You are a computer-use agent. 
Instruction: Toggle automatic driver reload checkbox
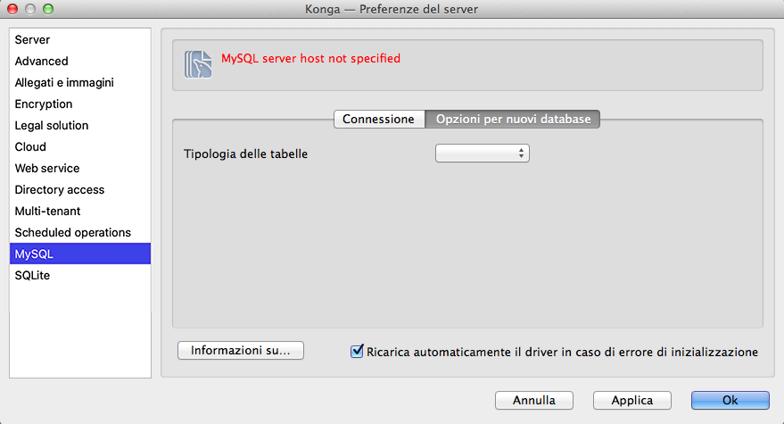click(x=359, y=352)
